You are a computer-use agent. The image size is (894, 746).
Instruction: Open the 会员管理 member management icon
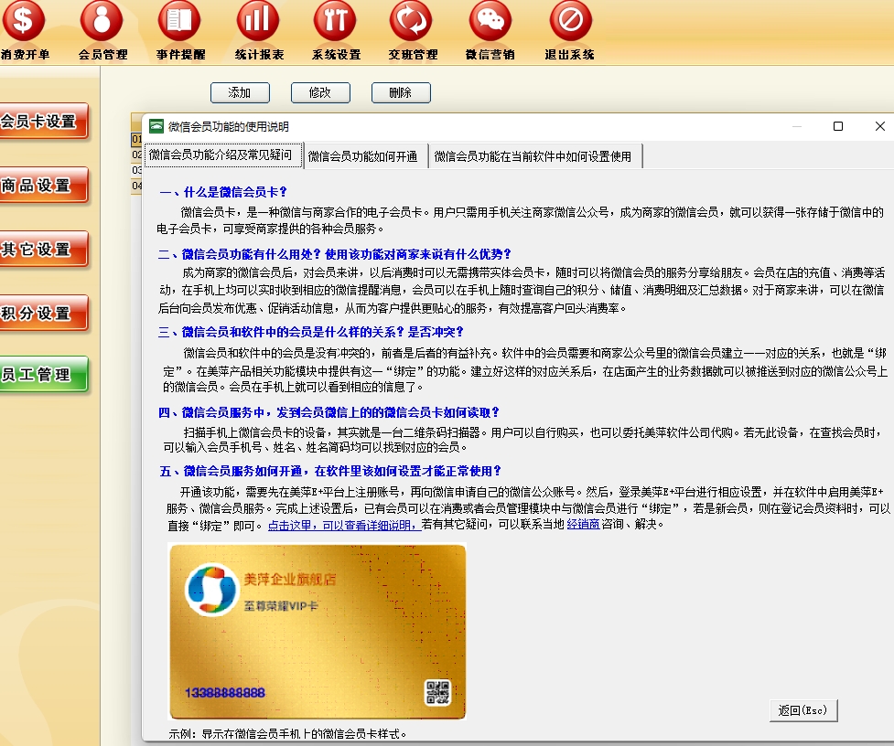pos(102,22)
